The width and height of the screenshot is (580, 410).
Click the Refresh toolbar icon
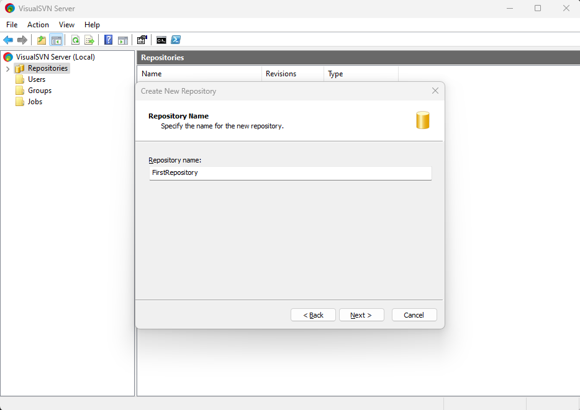click(75, 40)
